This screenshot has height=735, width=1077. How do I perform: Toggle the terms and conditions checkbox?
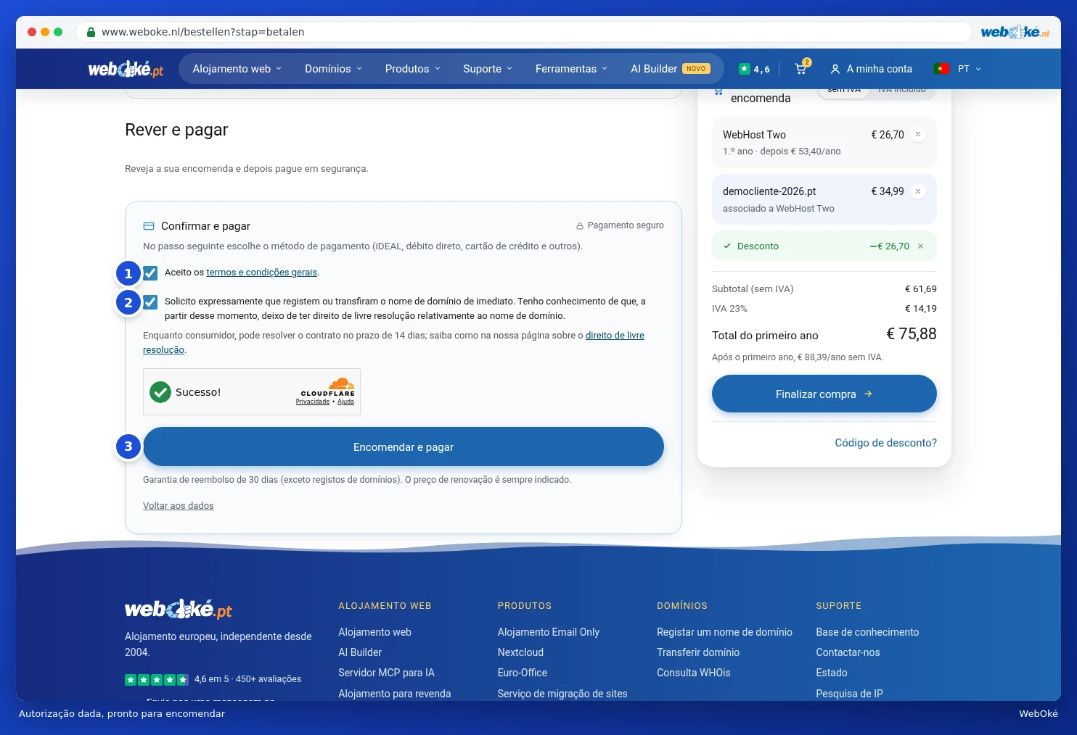(150, 273)
